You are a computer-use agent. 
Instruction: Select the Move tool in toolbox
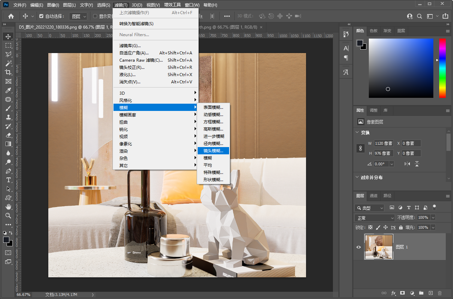click(8, 37)
